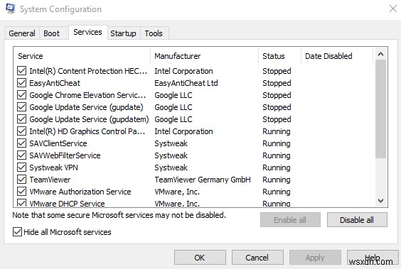Select the SAVWebFilterService row name
401x269 pixels.
click(x=65, y=155)
